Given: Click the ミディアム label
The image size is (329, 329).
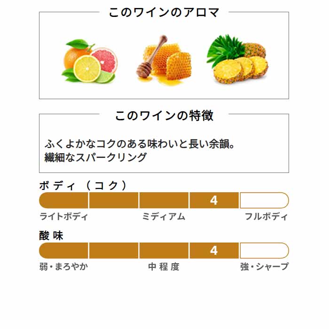Looking at the screenshot, I should [x=164, y=216].
